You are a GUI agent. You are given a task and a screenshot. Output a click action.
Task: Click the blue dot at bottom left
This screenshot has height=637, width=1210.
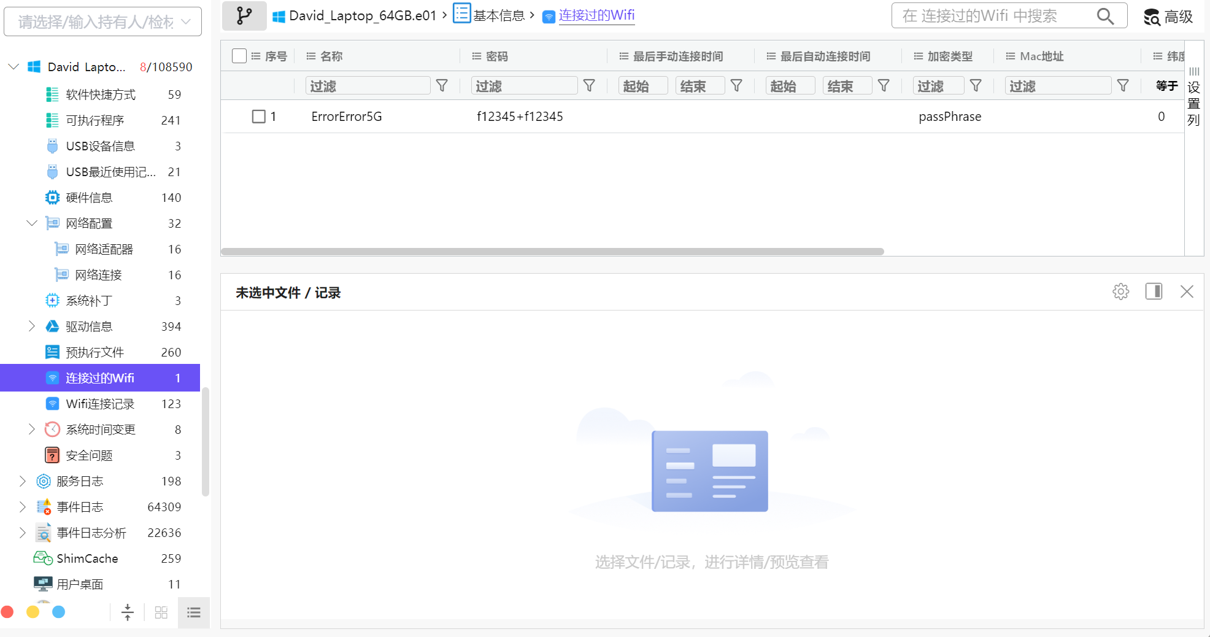pyautogui.click(x=59, y=612)
